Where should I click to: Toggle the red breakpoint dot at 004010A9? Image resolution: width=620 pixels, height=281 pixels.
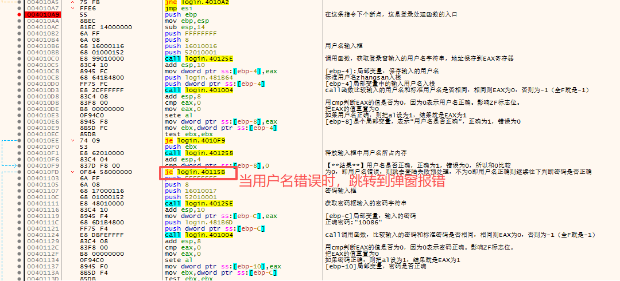click(18, 14)
